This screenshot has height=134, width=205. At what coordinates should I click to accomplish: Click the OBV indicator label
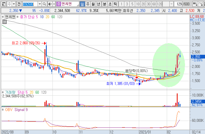click(x=9, y=110)
